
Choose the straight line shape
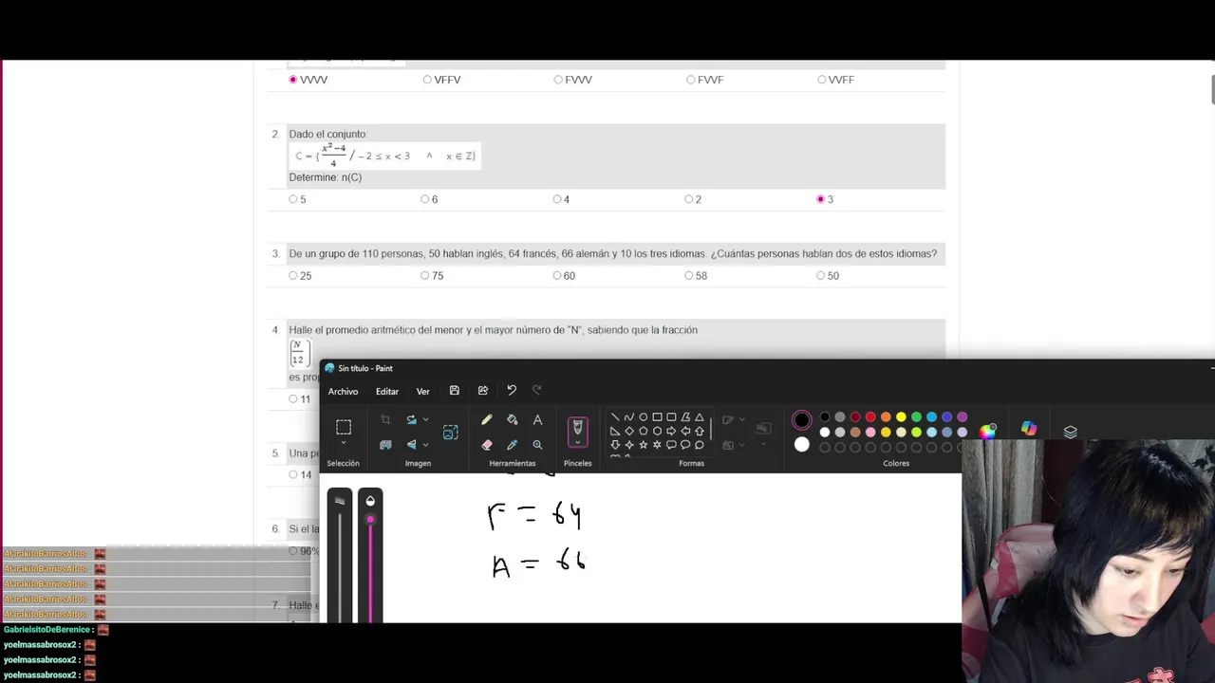(615, 417)
